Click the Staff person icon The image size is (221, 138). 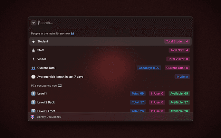(x=33, y=50)
